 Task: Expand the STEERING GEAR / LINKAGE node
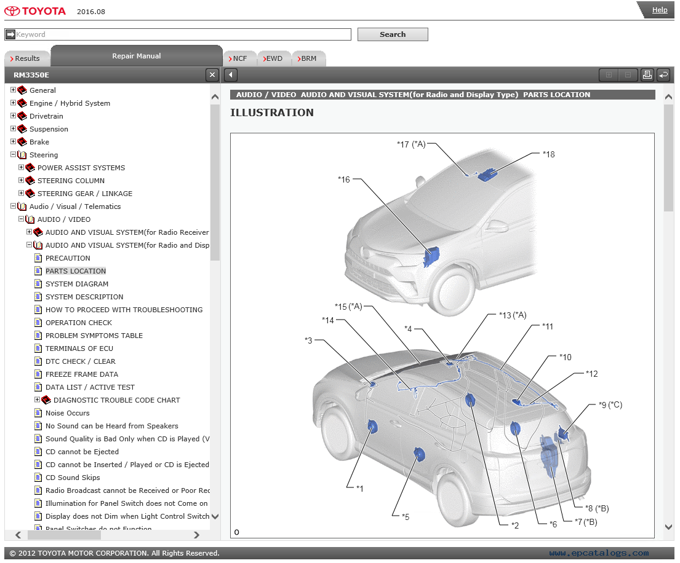21,193
